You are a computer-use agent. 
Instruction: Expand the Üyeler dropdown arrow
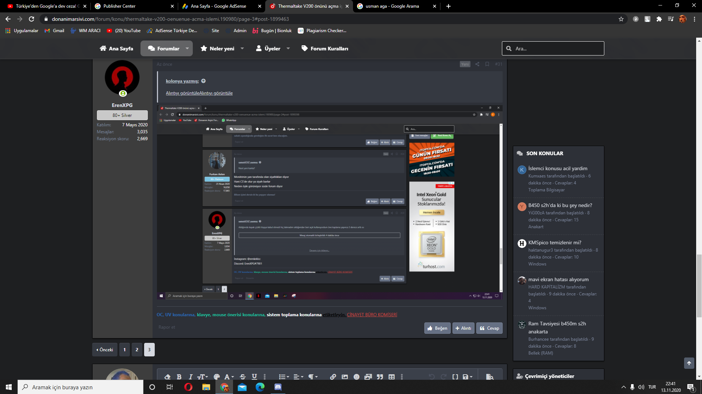point(288,49)
